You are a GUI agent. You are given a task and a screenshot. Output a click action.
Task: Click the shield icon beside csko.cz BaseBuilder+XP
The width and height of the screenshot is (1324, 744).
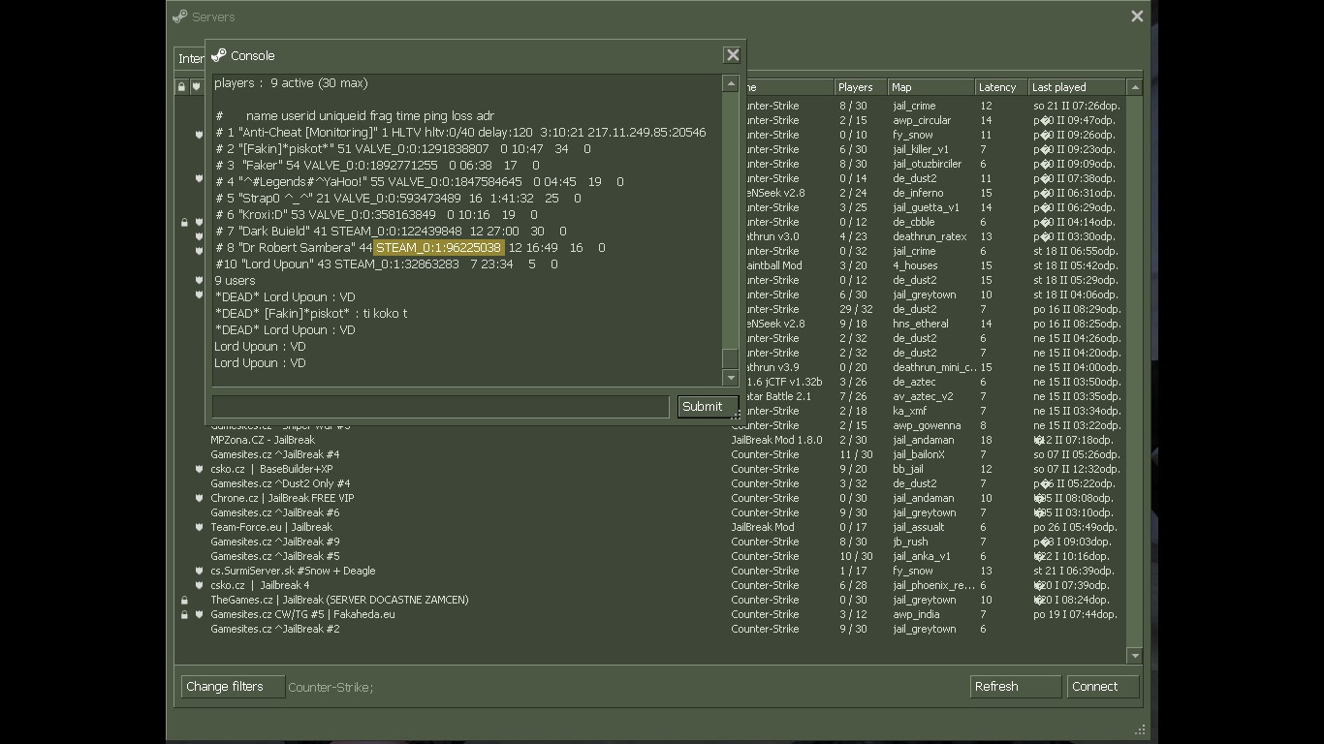pyautogui.click(x=199, y=469)
